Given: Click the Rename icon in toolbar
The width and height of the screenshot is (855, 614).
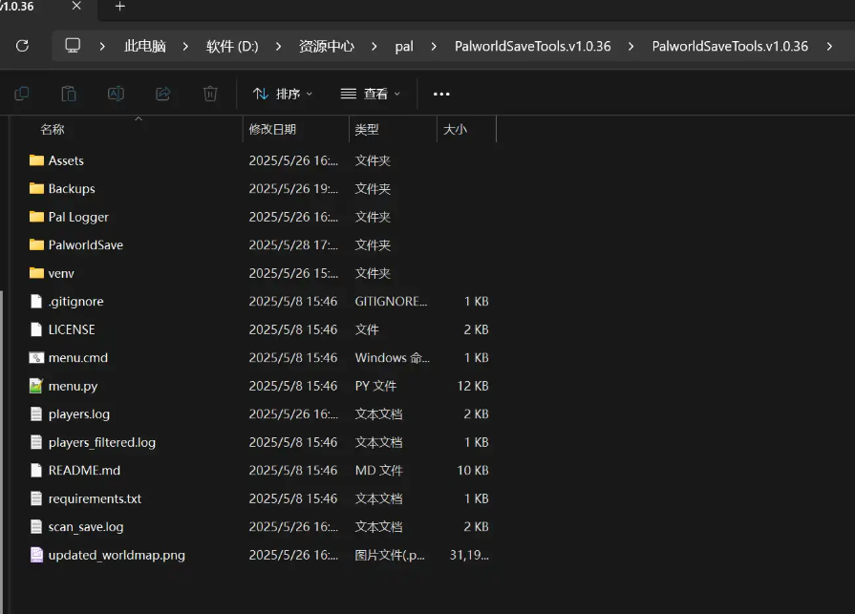Looking at the screenshot, I should click(x=116, y=94).
